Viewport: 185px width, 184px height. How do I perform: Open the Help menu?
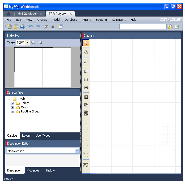point(133,20)
